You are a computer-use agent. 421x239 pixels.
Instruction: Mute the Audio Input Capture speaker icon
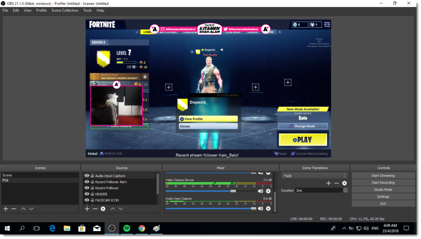pyautogui.click(x=261, y=209)
